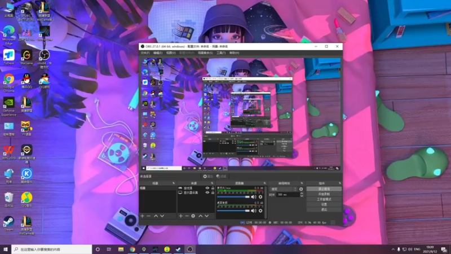Image resolution: width=451 pixels, height=254 pixels.
Task: Open Settings from the Controls panel
Action: pos(324,204)
